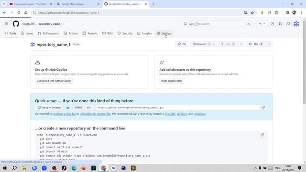Click the Unwatch button
This screenshot has height=172, width=306.
[x=201, y=44]
